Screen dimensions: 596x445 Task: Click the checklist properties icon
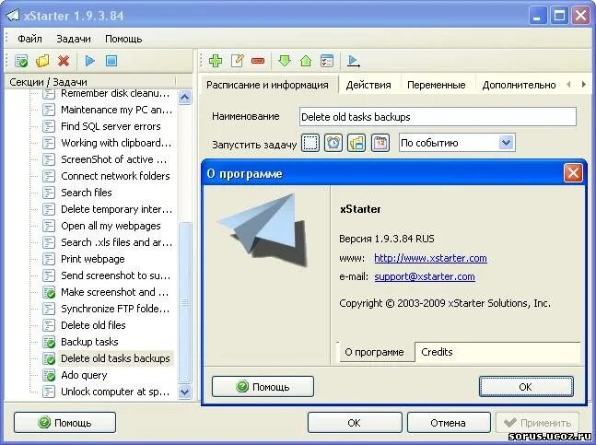(327, 61)
